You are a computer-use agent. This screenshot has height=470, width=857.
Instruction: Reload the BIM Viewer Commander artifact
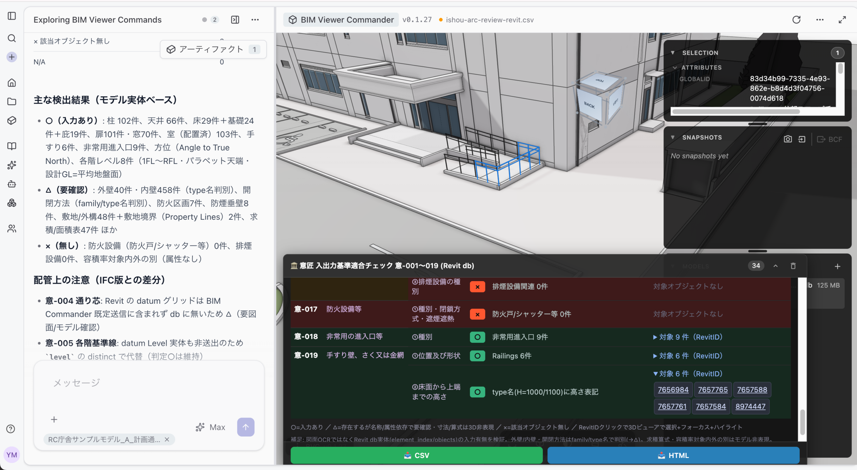click(796, 20)
